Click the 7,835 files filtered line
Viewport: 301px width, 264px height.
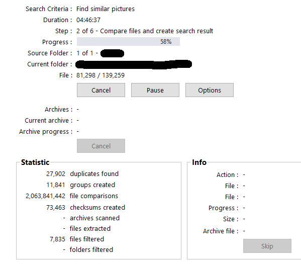coord(77,239)
